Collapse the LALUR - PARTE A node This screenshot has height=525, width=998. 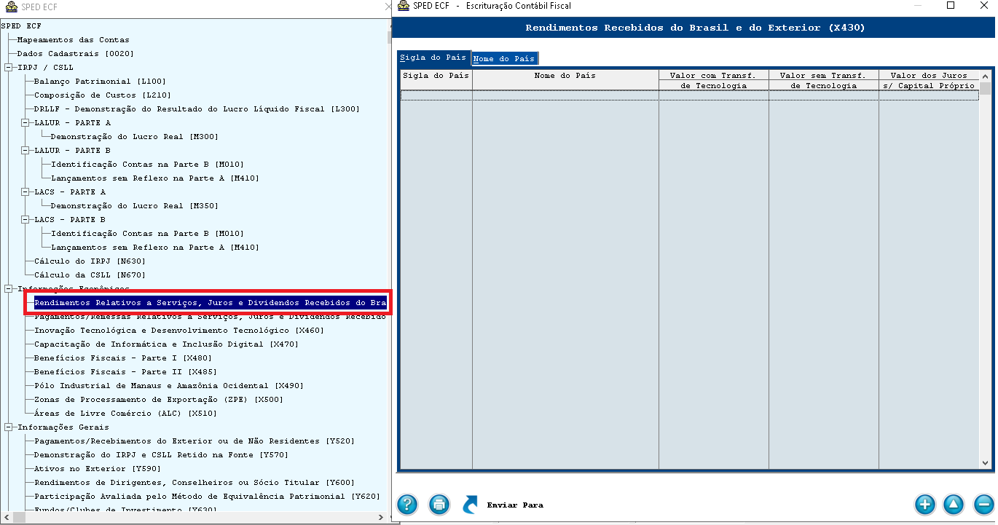[x=25, y=123]
